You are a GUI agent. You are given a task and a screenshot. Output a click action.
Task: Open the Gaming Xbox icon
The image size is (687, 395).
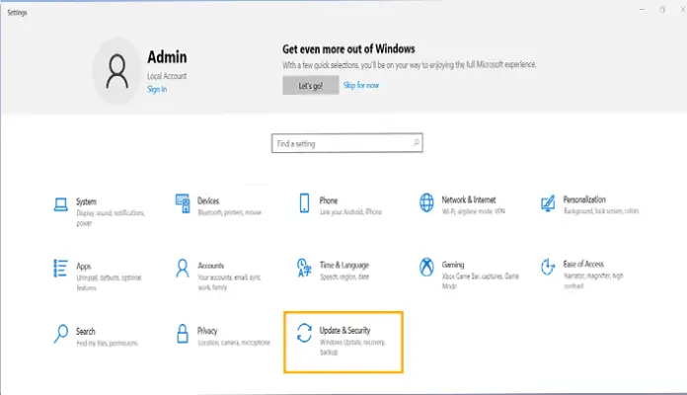[x=426, y=269]
